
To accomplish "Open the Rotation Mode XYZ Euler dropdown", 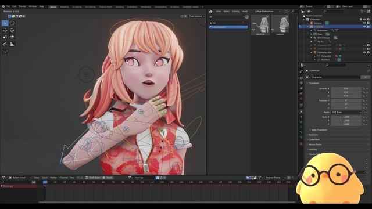I will pos(346,112).
